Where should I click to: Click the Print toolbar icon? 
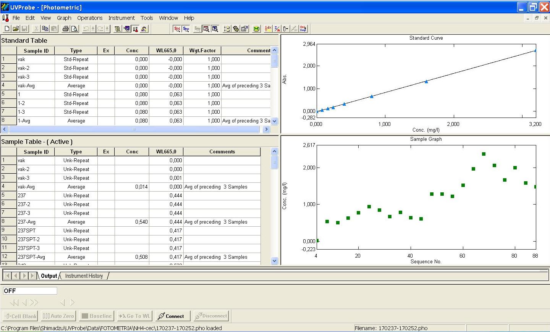66,29
